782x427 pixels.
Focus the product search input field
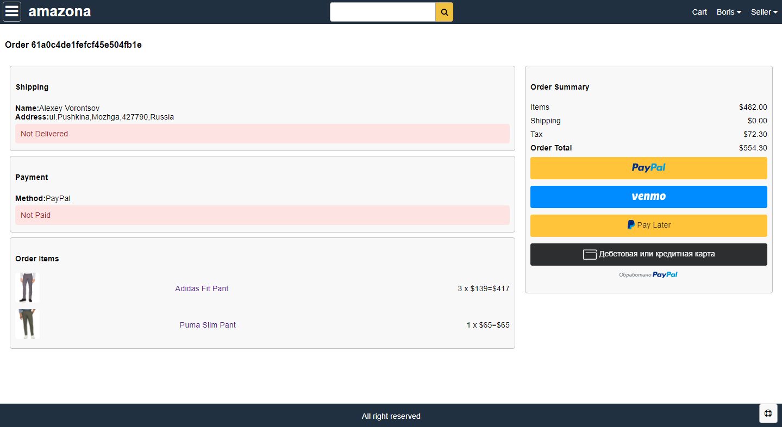tap(383, 12)
